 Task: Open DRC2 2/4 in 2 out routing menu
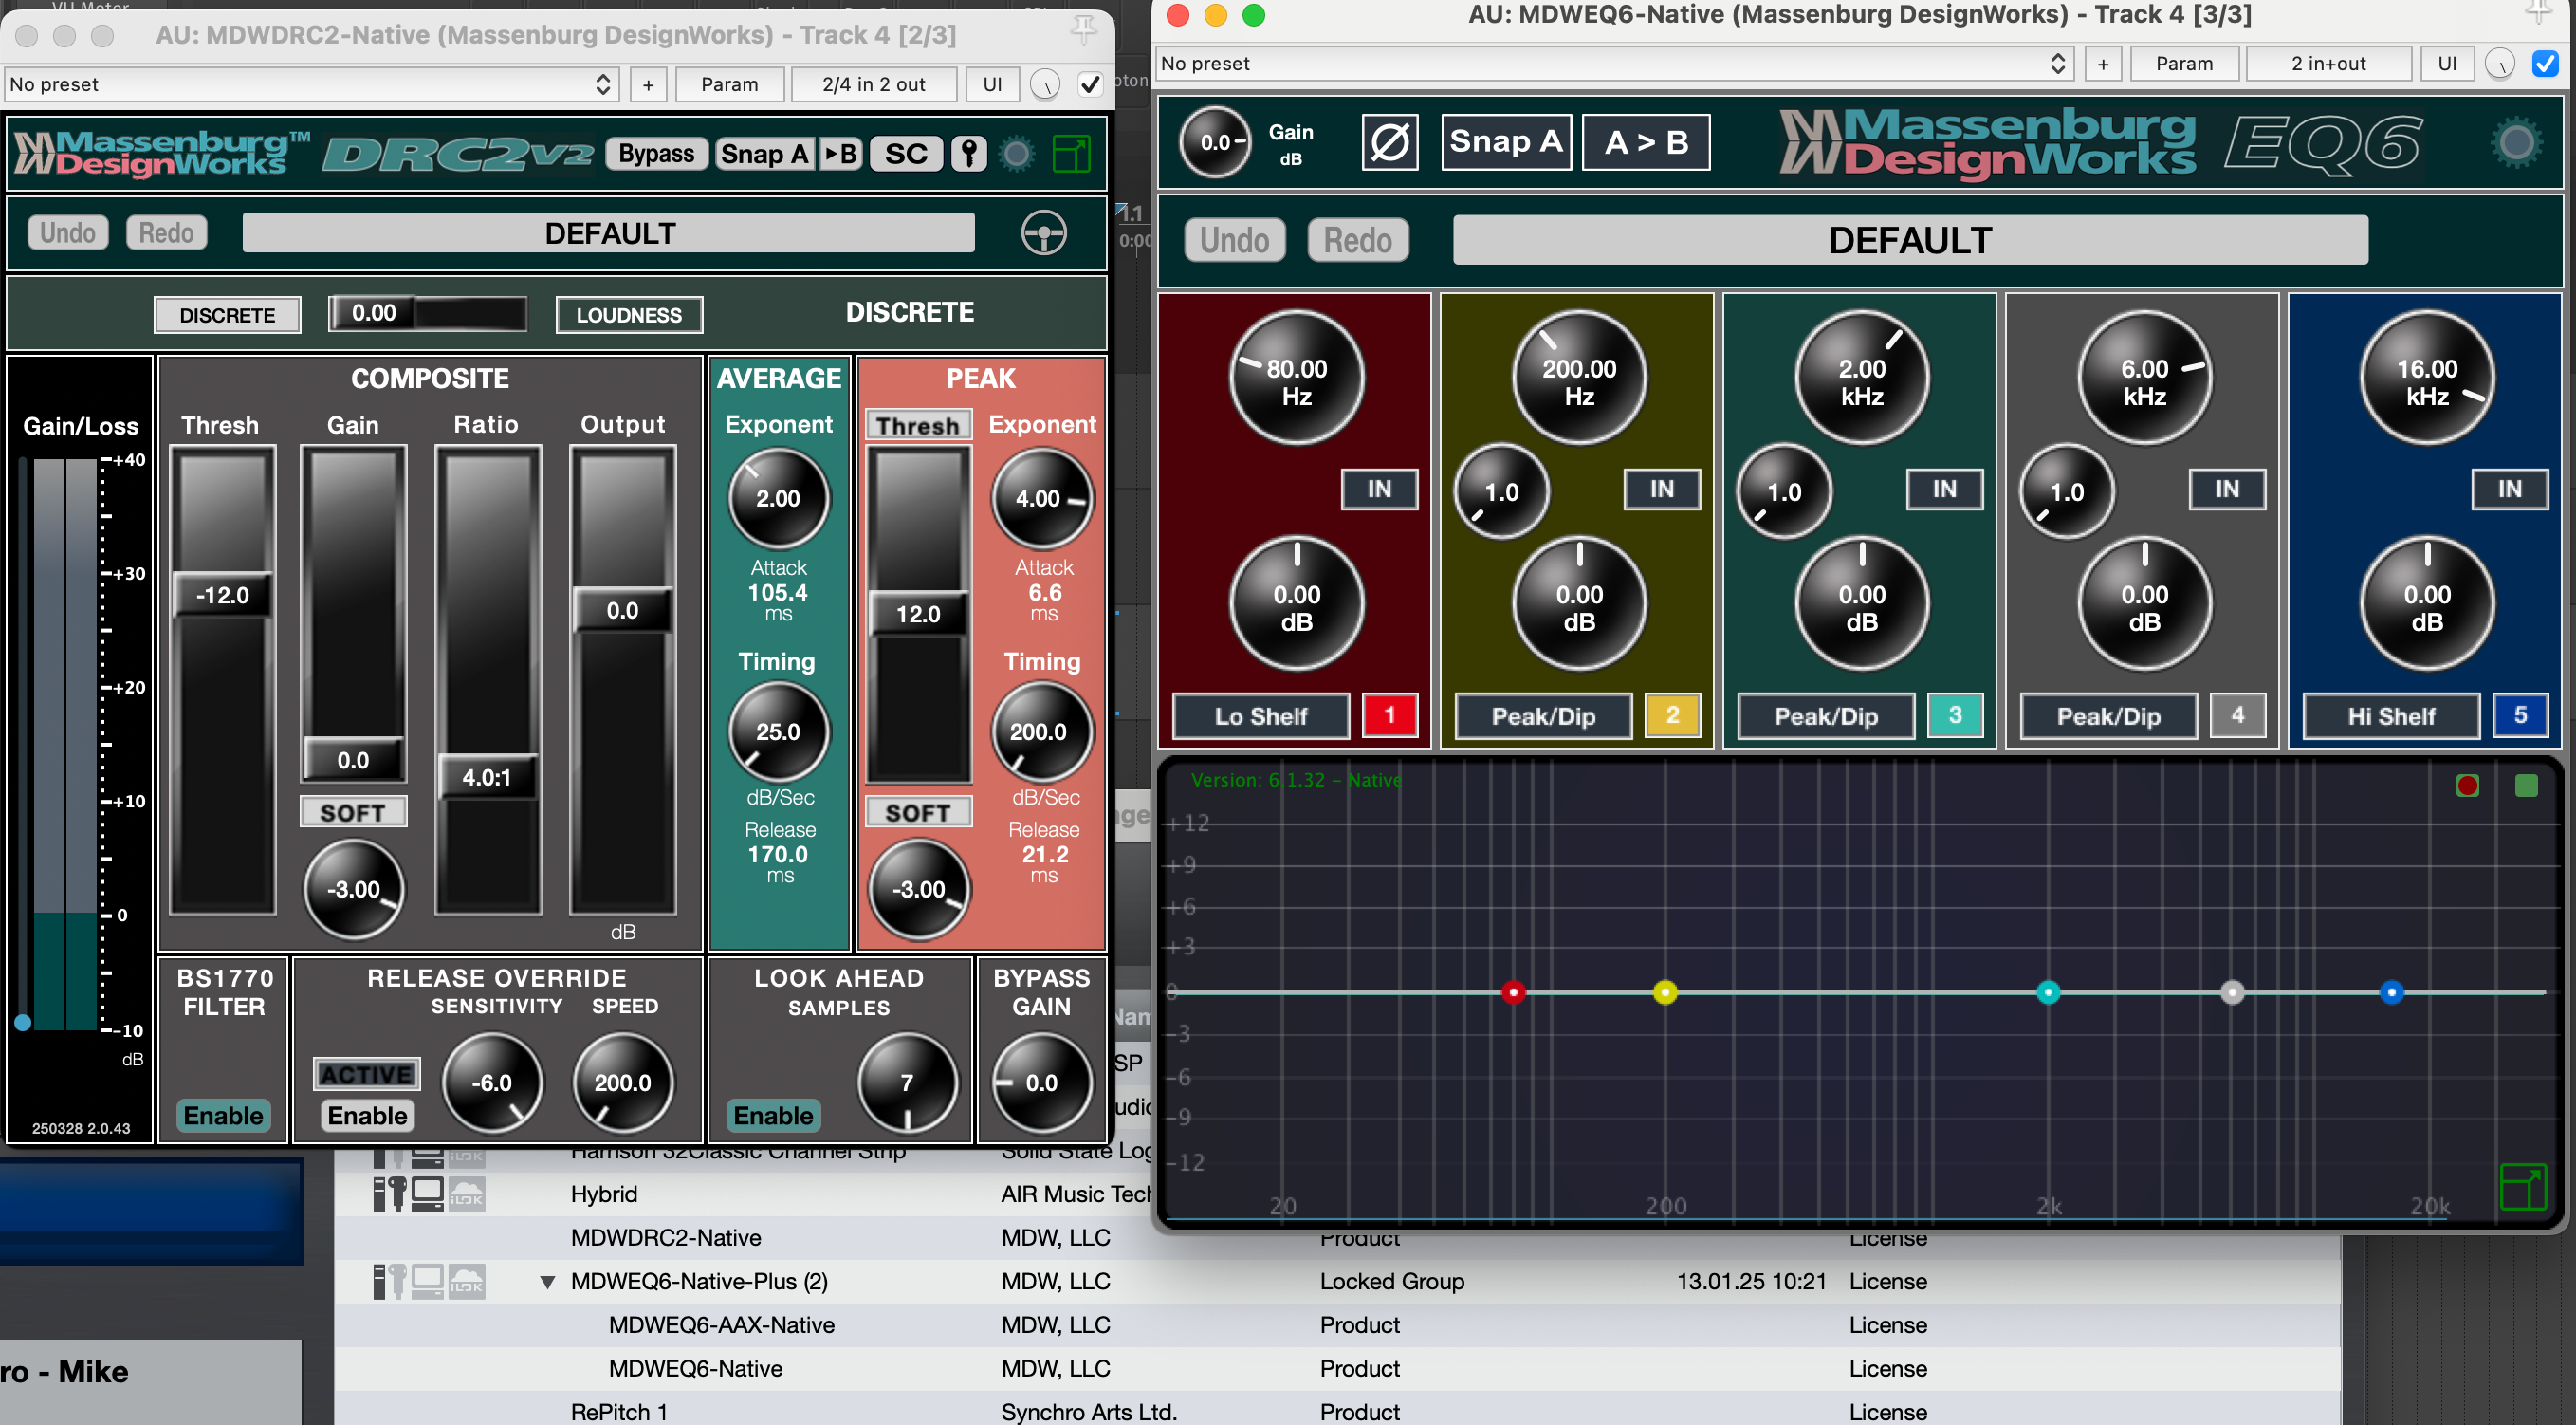pos(873,84)
